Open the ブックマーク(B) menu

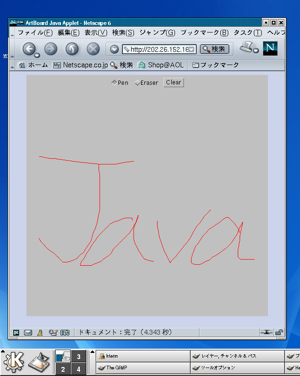pos(205,33)
